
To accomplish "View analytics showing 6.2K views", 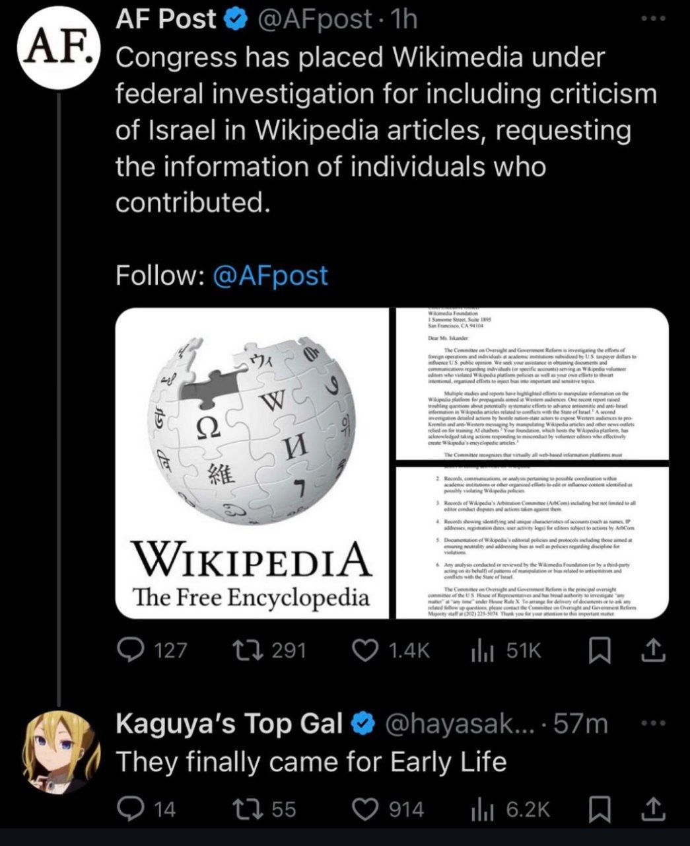I will pyautogui.click(x=510, y=809).
